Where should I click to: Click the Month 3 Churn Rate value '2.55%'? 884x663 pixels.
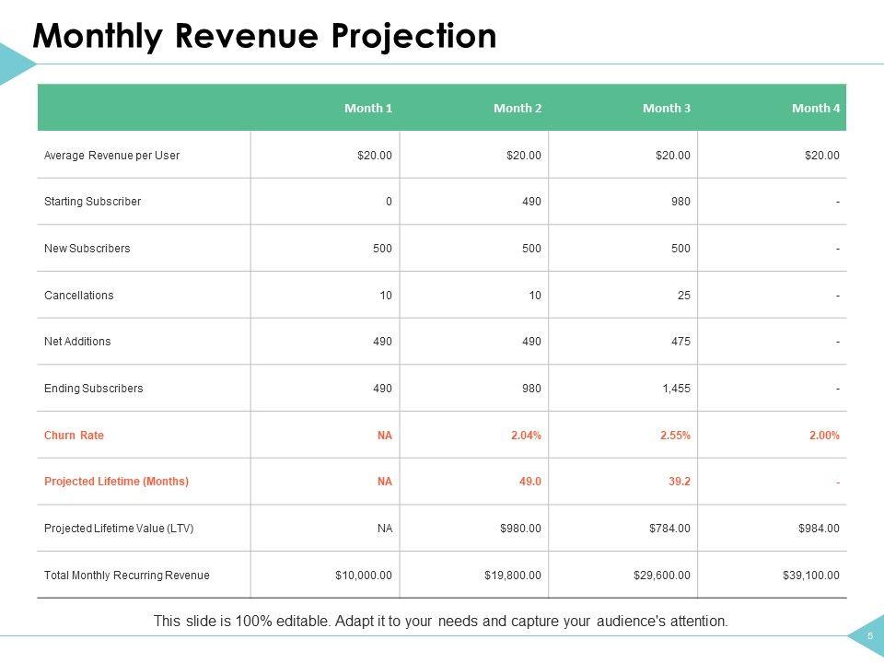(675, 436)
